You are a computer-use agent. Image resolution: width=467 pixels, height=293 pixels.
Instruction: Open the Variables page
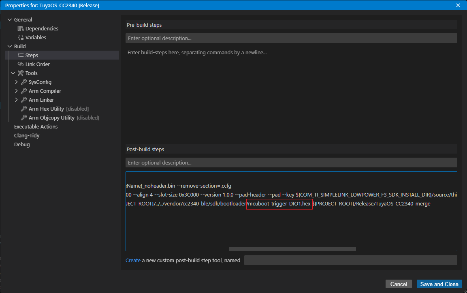tap(36, 38)
